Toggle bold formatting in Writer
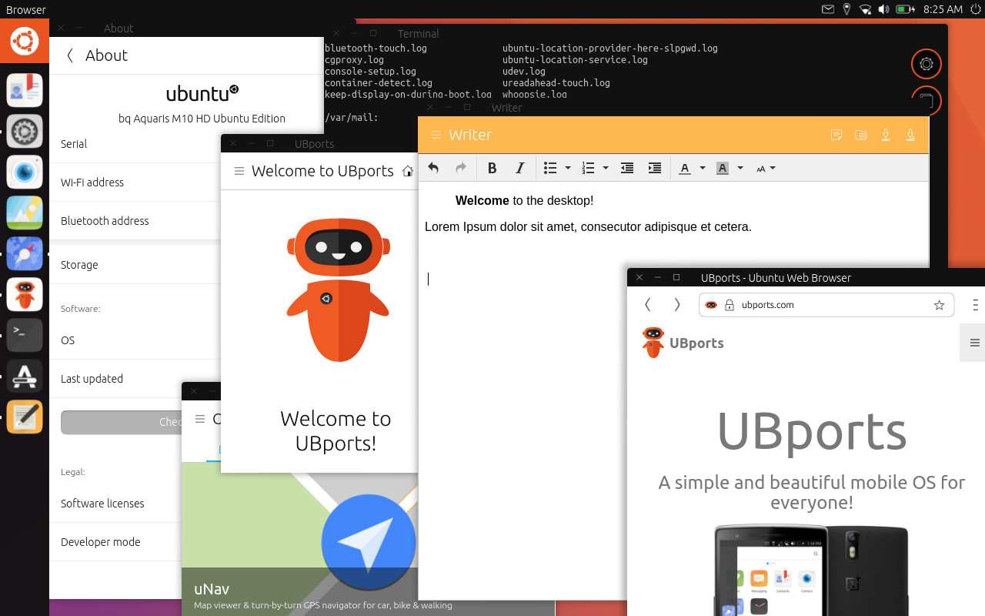 492,168
